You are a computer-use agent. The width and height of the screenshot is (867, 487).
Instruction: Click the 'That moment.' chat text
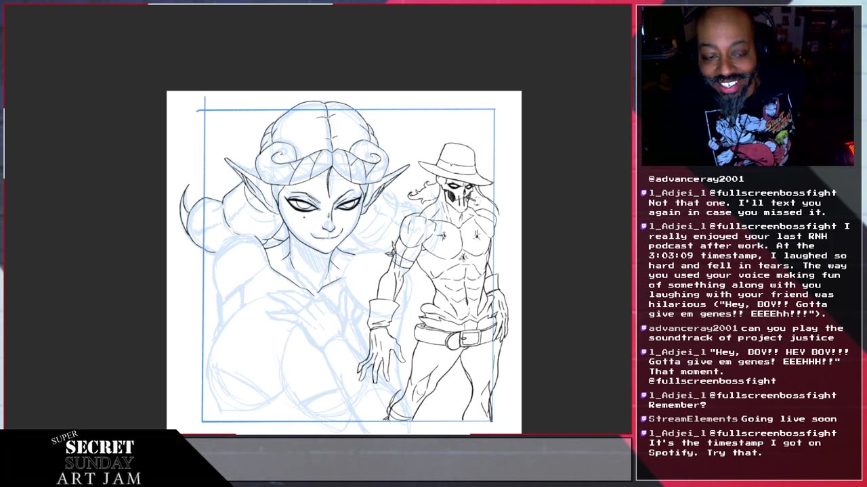pos(686,371)
